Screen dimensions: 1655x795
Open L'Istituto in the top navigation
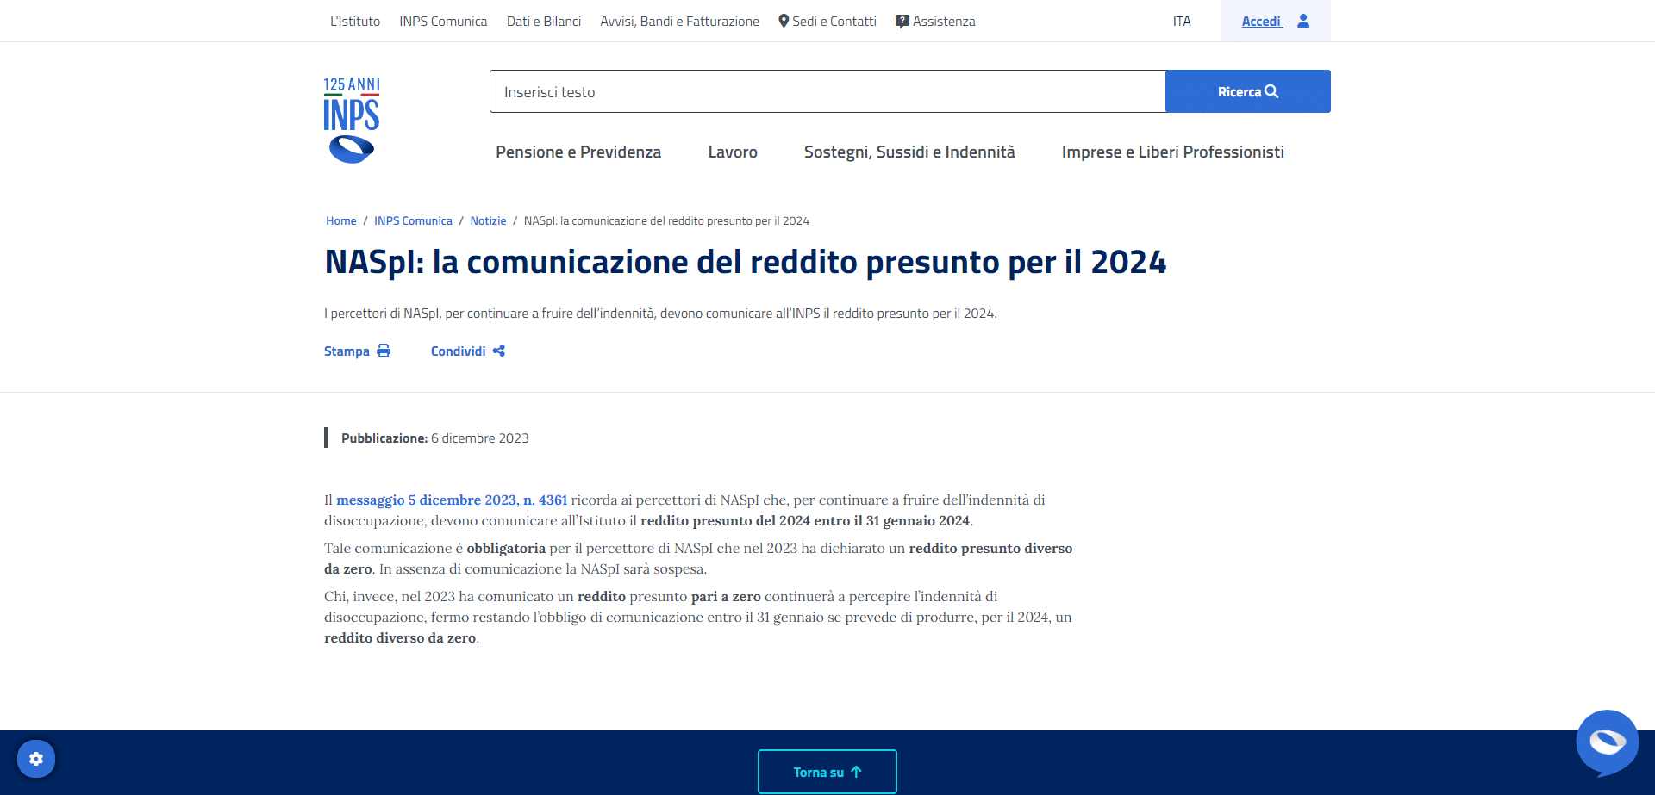pos(355,21)
